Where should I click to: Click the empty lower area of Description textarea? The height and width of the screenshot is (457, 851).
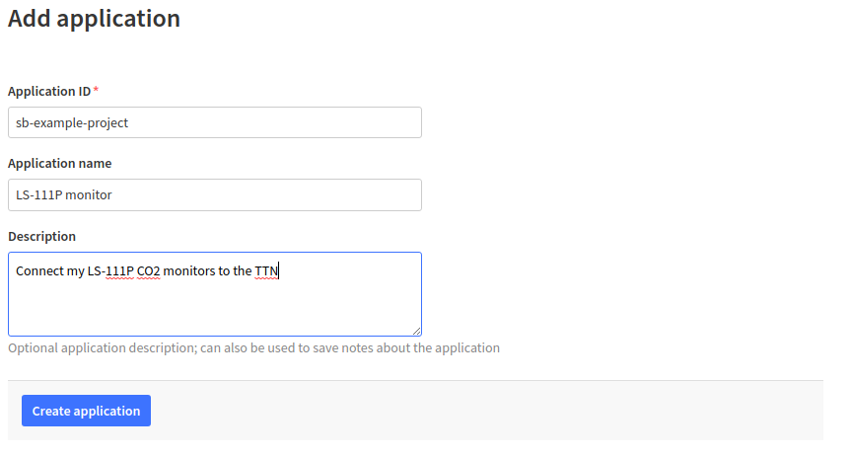214,311
